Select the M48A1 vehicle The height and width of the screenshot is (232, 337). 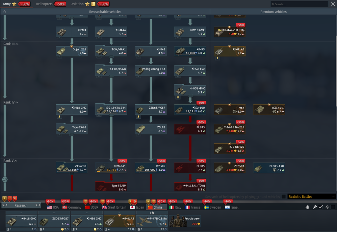pos(111,168)
